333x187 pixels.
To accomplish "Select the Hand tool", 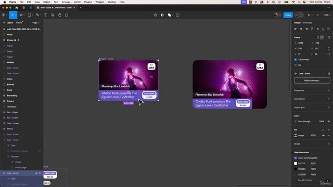I will 60,15.
